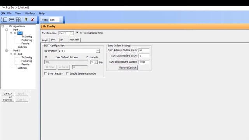Click the Sync Loss Declare Window field
The image size is (249, 140).
(x=144, y=62)
